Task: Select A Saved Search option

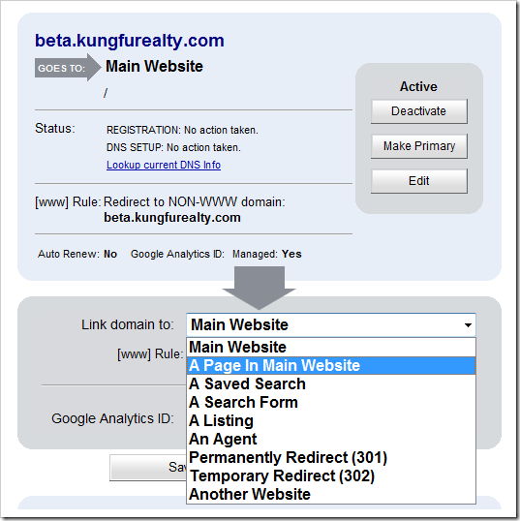Action: (331, 384)
